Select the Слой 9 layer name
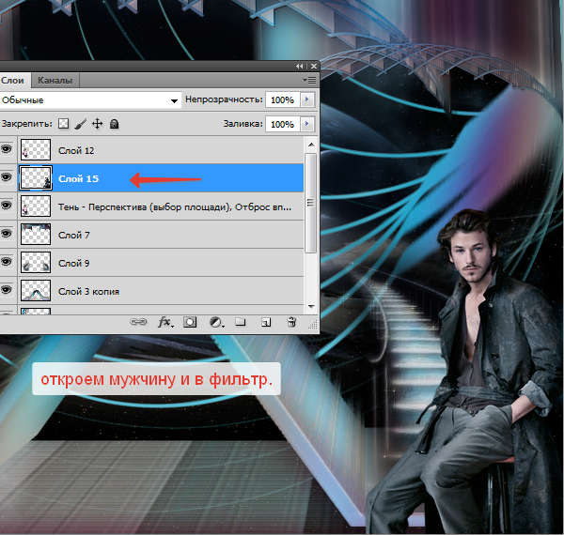 (73, 263)
